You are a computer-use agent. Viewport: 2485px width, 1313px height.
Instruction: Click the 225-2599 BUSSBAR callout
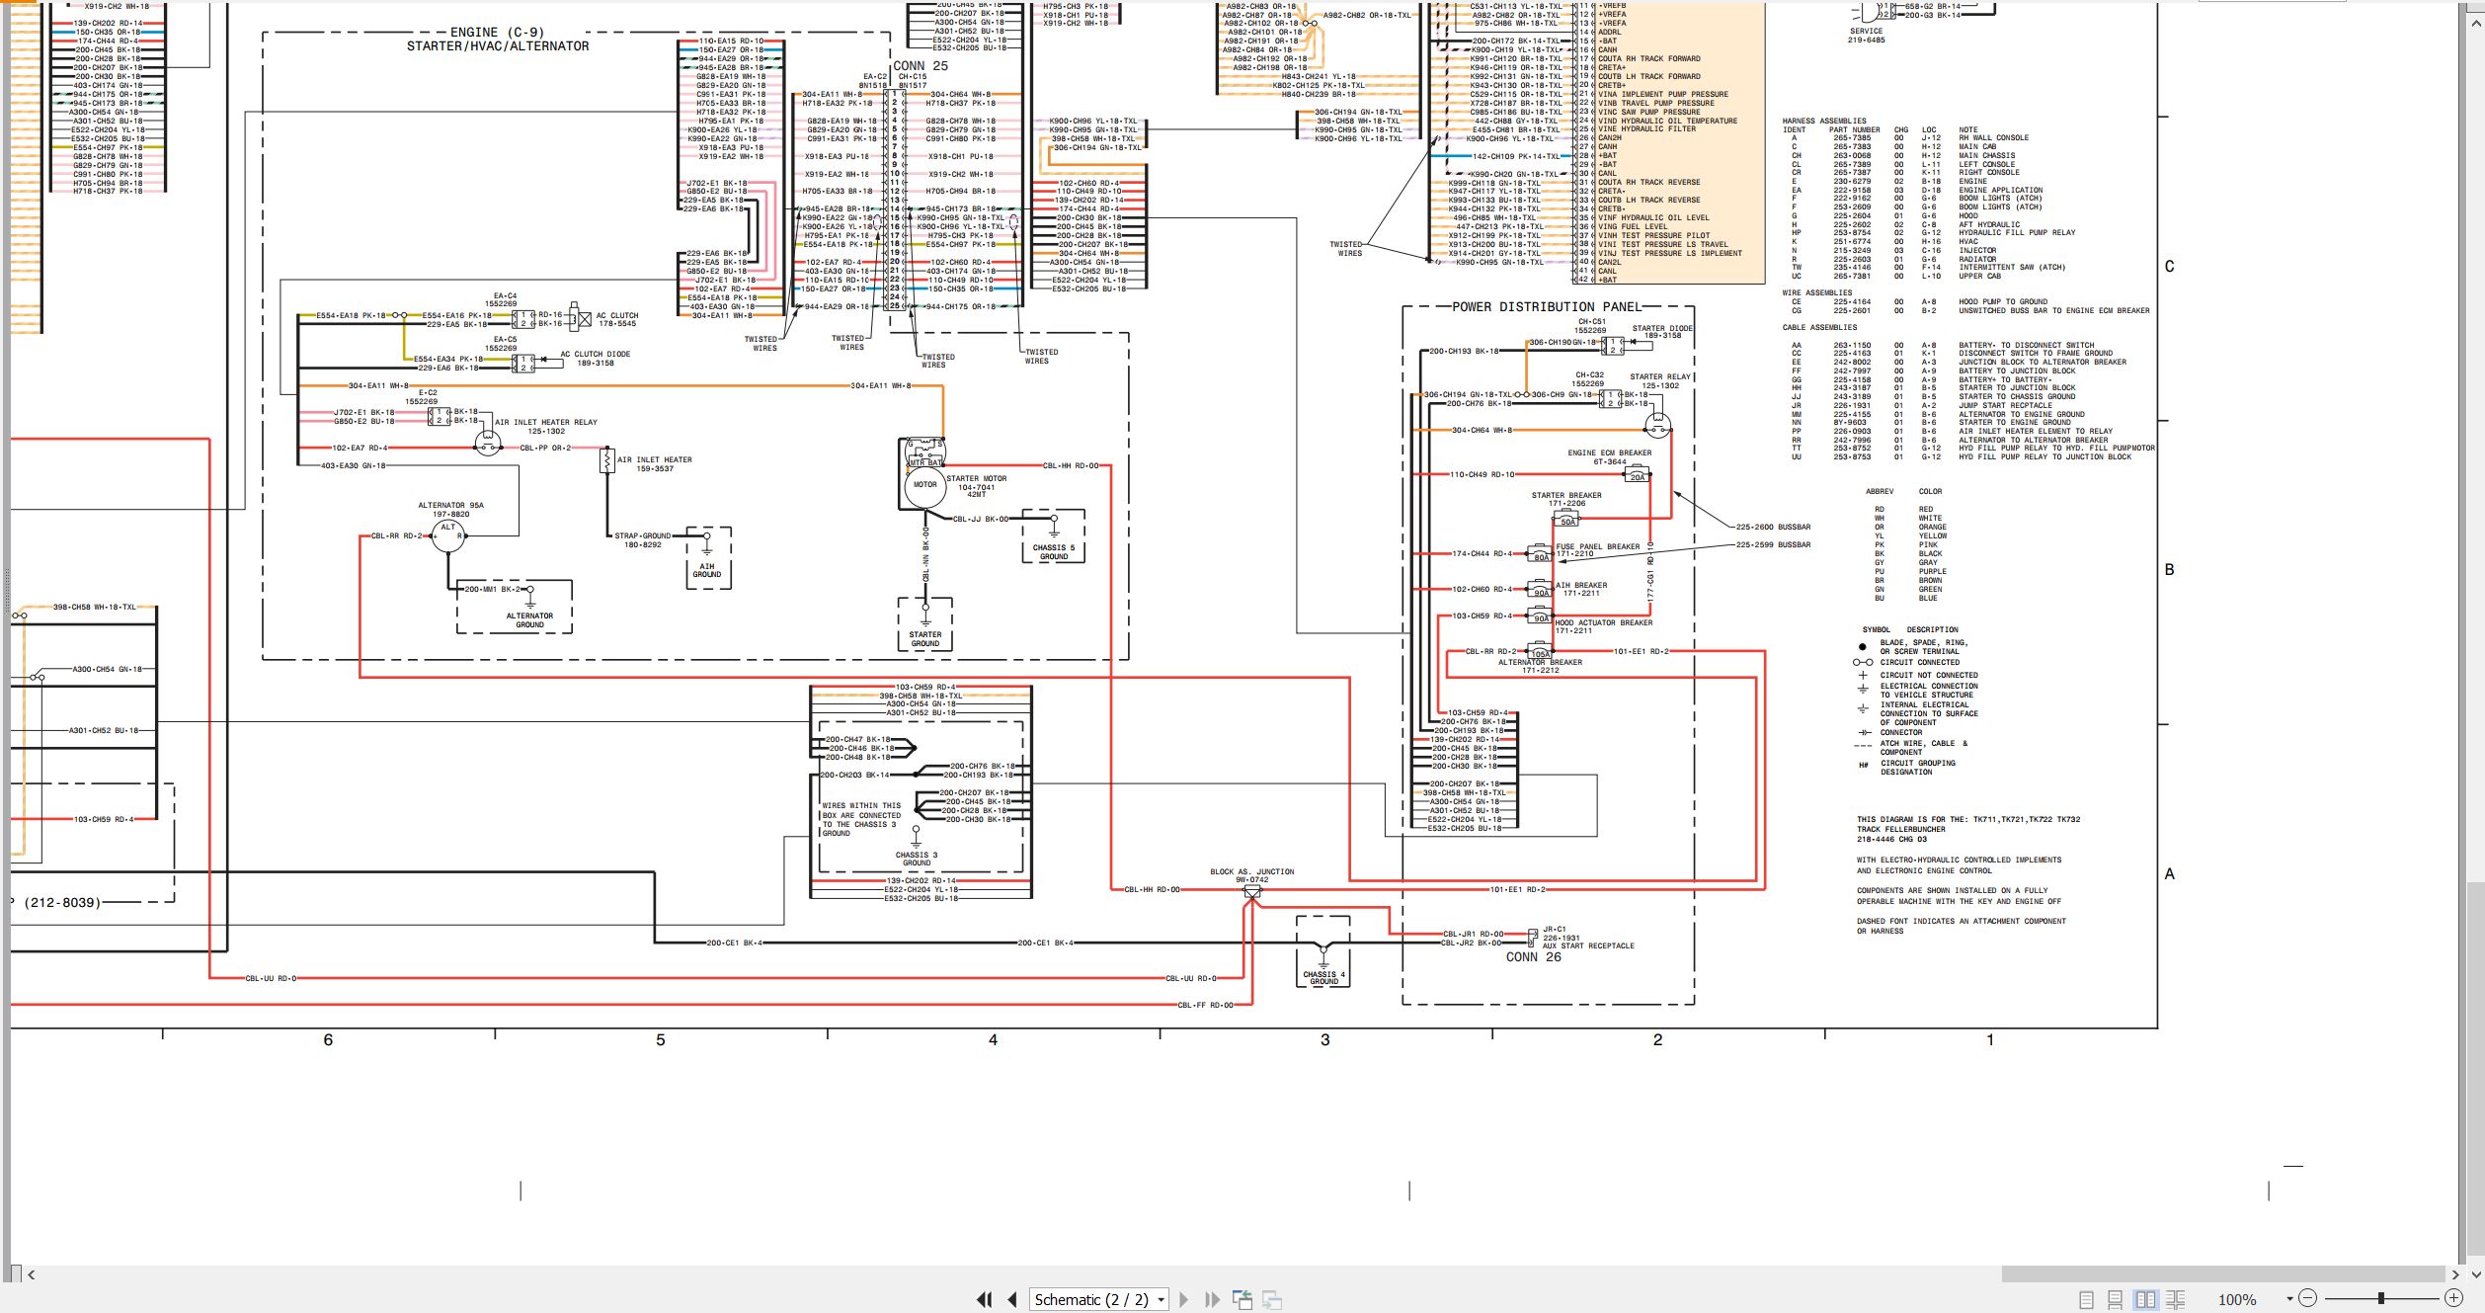click(1773, 544)
